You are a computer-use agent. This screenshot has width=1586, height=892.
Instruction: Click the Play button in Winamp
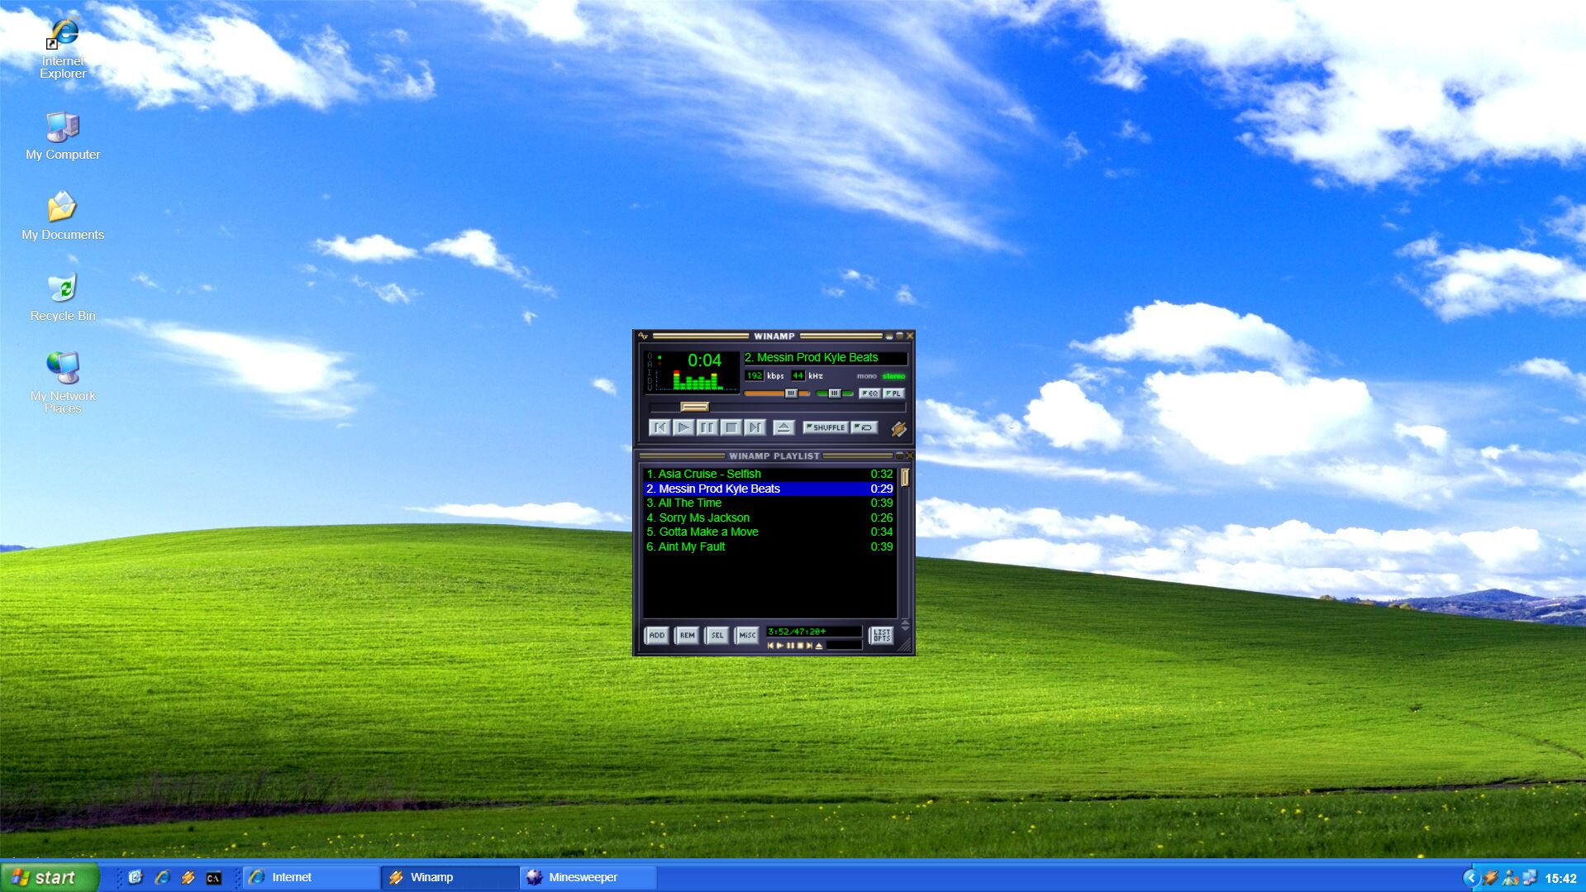pyautogui.click(x=683, y=427)
